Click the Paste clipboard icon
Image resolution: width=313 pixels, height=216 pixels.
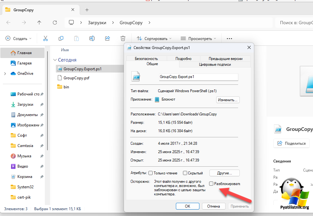coord(76,38)
